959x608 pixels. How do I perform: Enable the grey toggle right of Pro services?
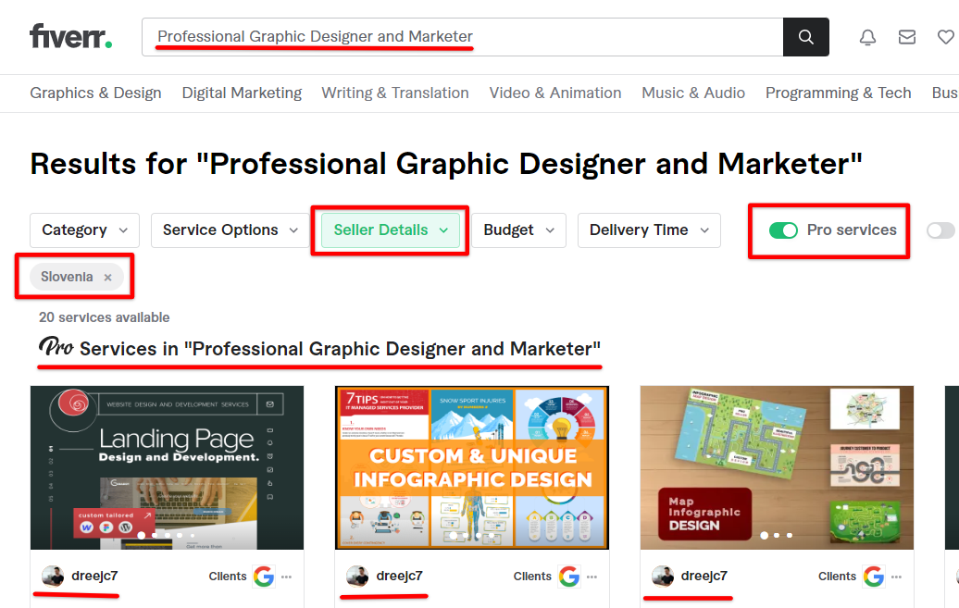(940, 230)
